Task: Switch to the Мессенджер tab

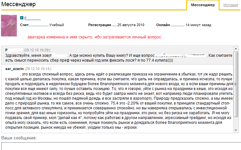Action: pyautogui.click(x=203, y=5)
